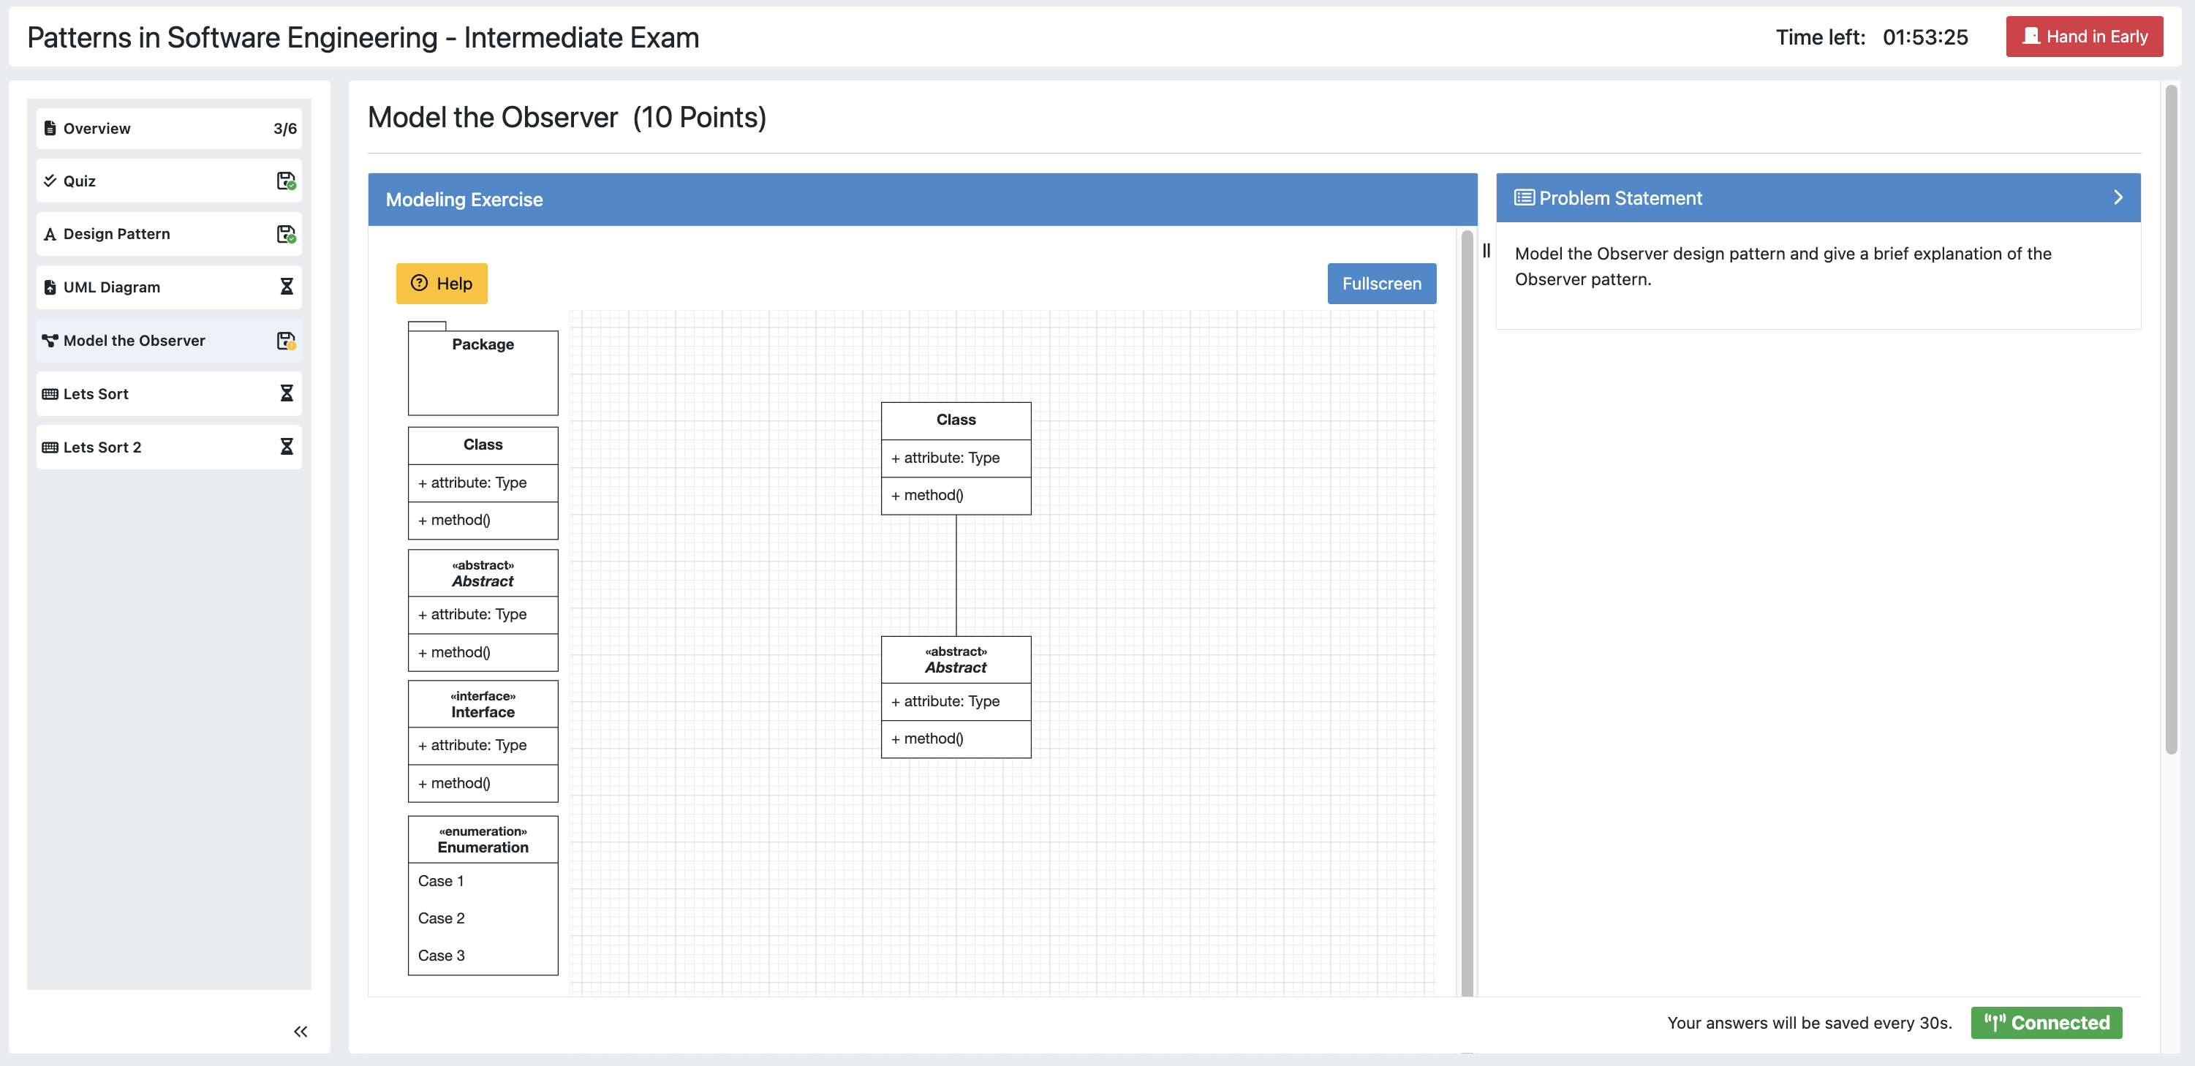The height and width of the screenshot is (1066, 2195).
Task: Click the Model the Observer unsaved status icon
Action: (287, 341)
